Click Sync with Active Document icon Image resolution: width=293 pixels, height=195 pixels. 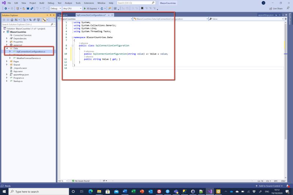[x=30, y=20]
